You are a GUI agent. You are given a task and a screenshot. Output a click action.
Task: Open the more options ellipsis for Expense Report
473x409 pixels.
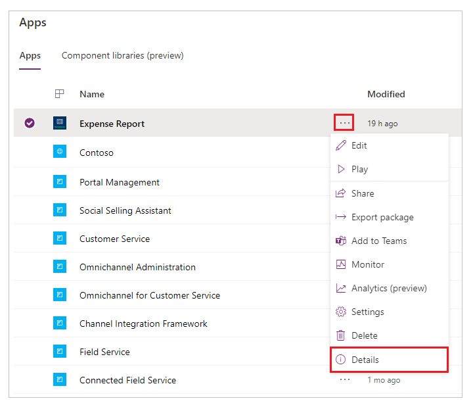[344, 122]
